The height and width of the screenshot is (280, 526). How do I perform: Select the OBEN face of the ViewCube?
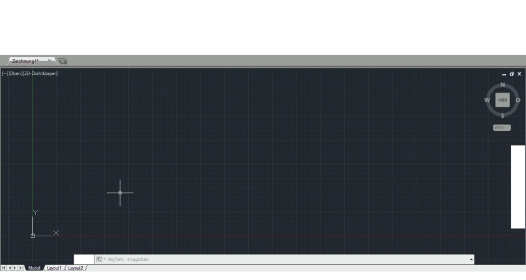[x=502, y=100]
